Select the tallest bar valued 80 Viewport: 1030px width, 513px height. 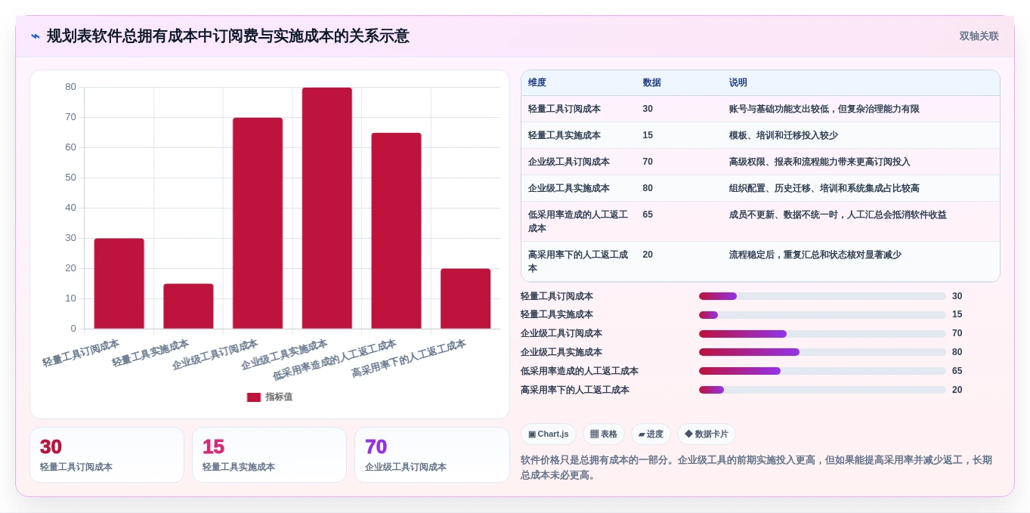(x=326, y=208)
